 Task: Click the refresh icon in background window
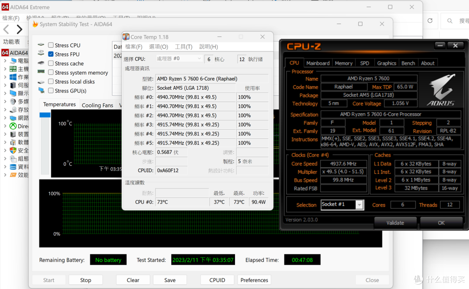(x=430, y=21)
